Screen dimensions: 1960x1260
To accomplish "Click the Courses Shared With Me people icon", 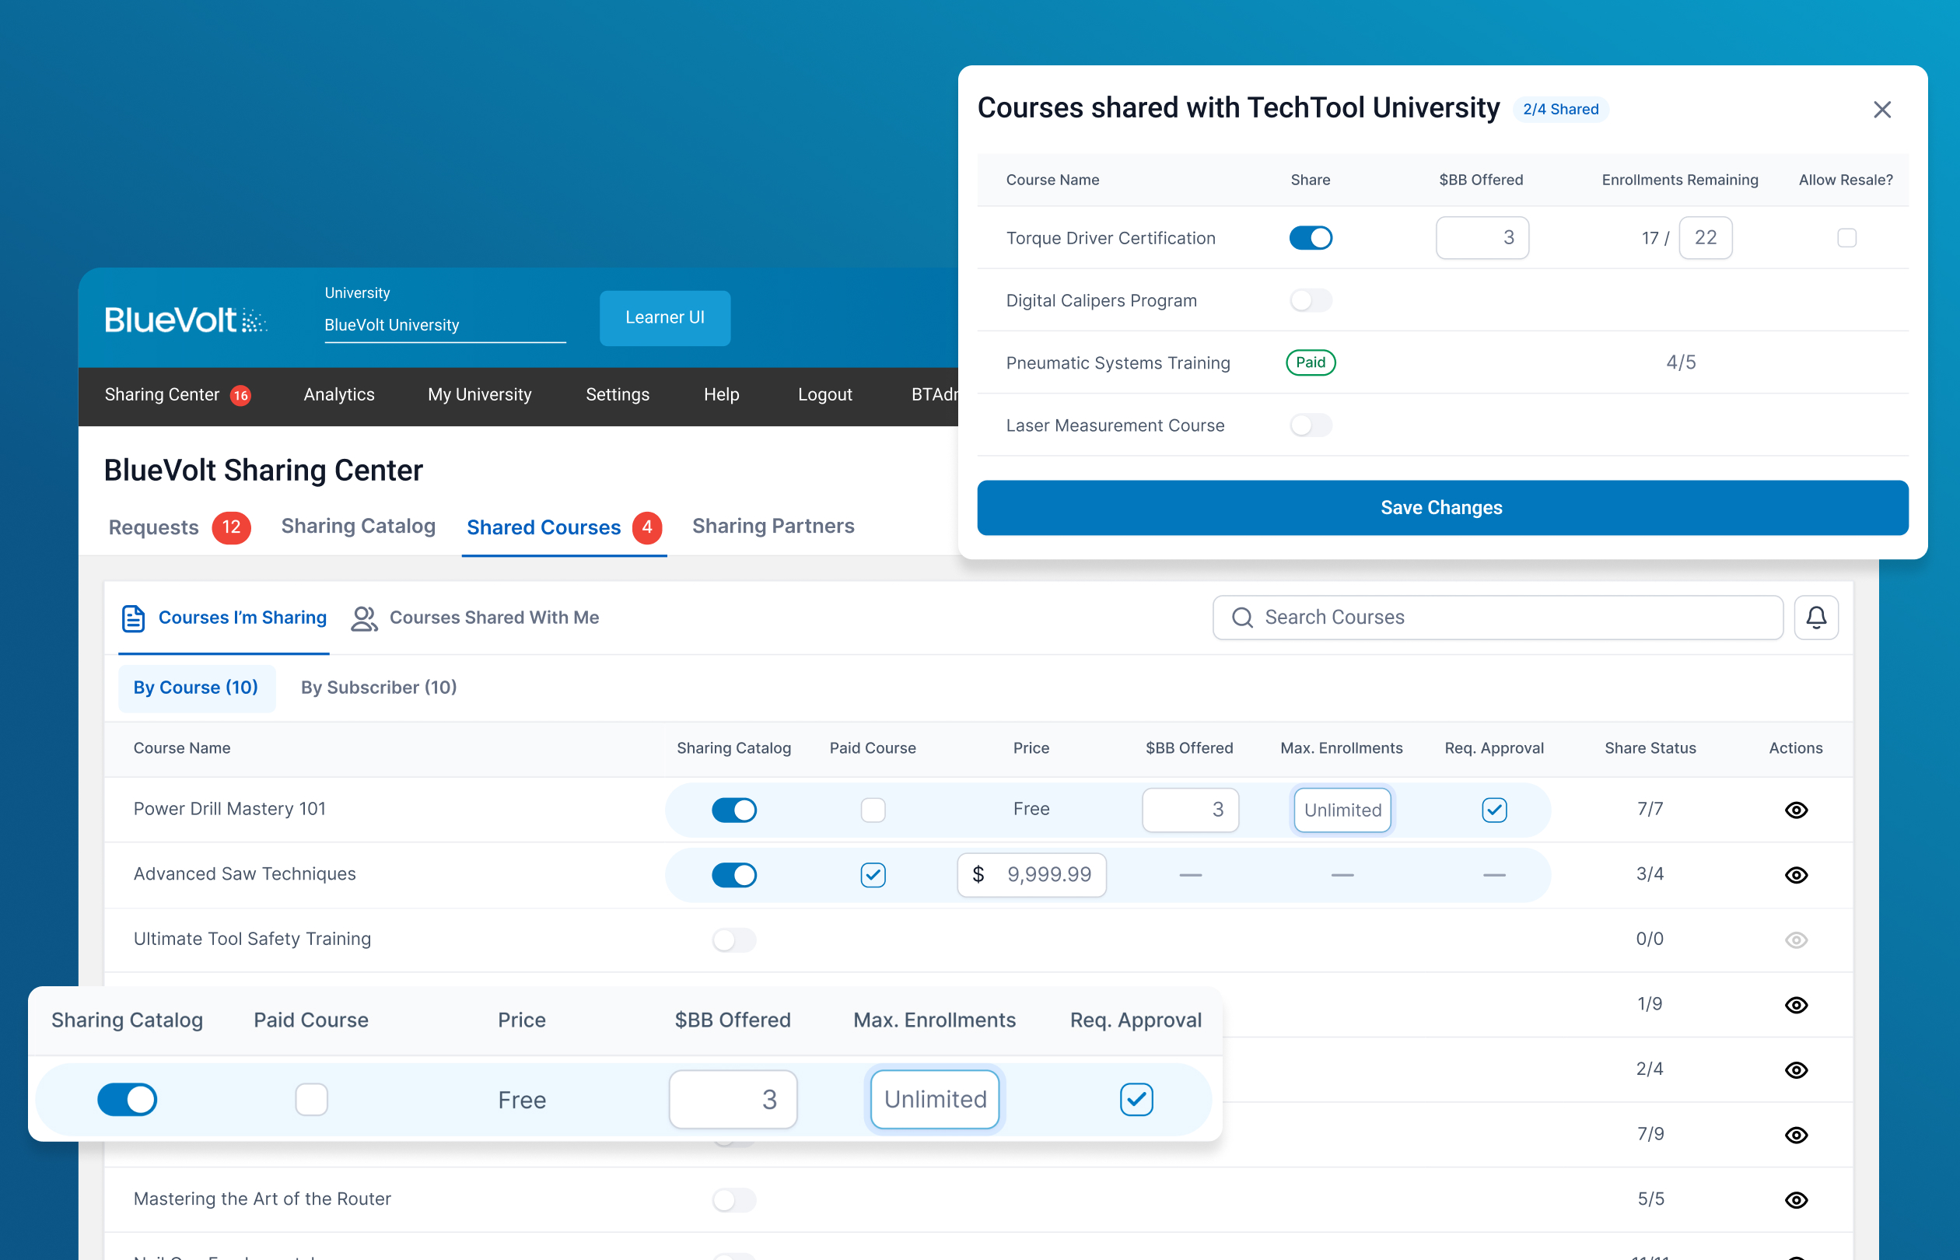I will pyautogui.click(x=364, y=618).
